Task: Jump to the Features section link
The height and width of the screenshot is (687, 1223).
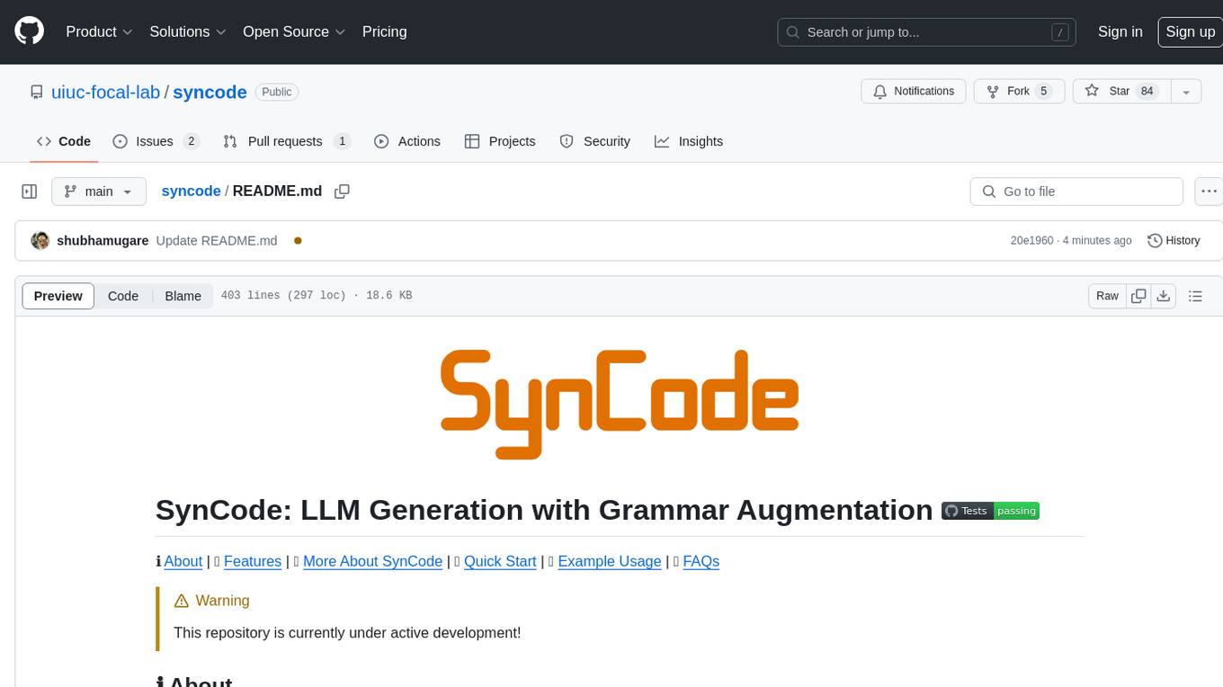Action: coord(253,561)
